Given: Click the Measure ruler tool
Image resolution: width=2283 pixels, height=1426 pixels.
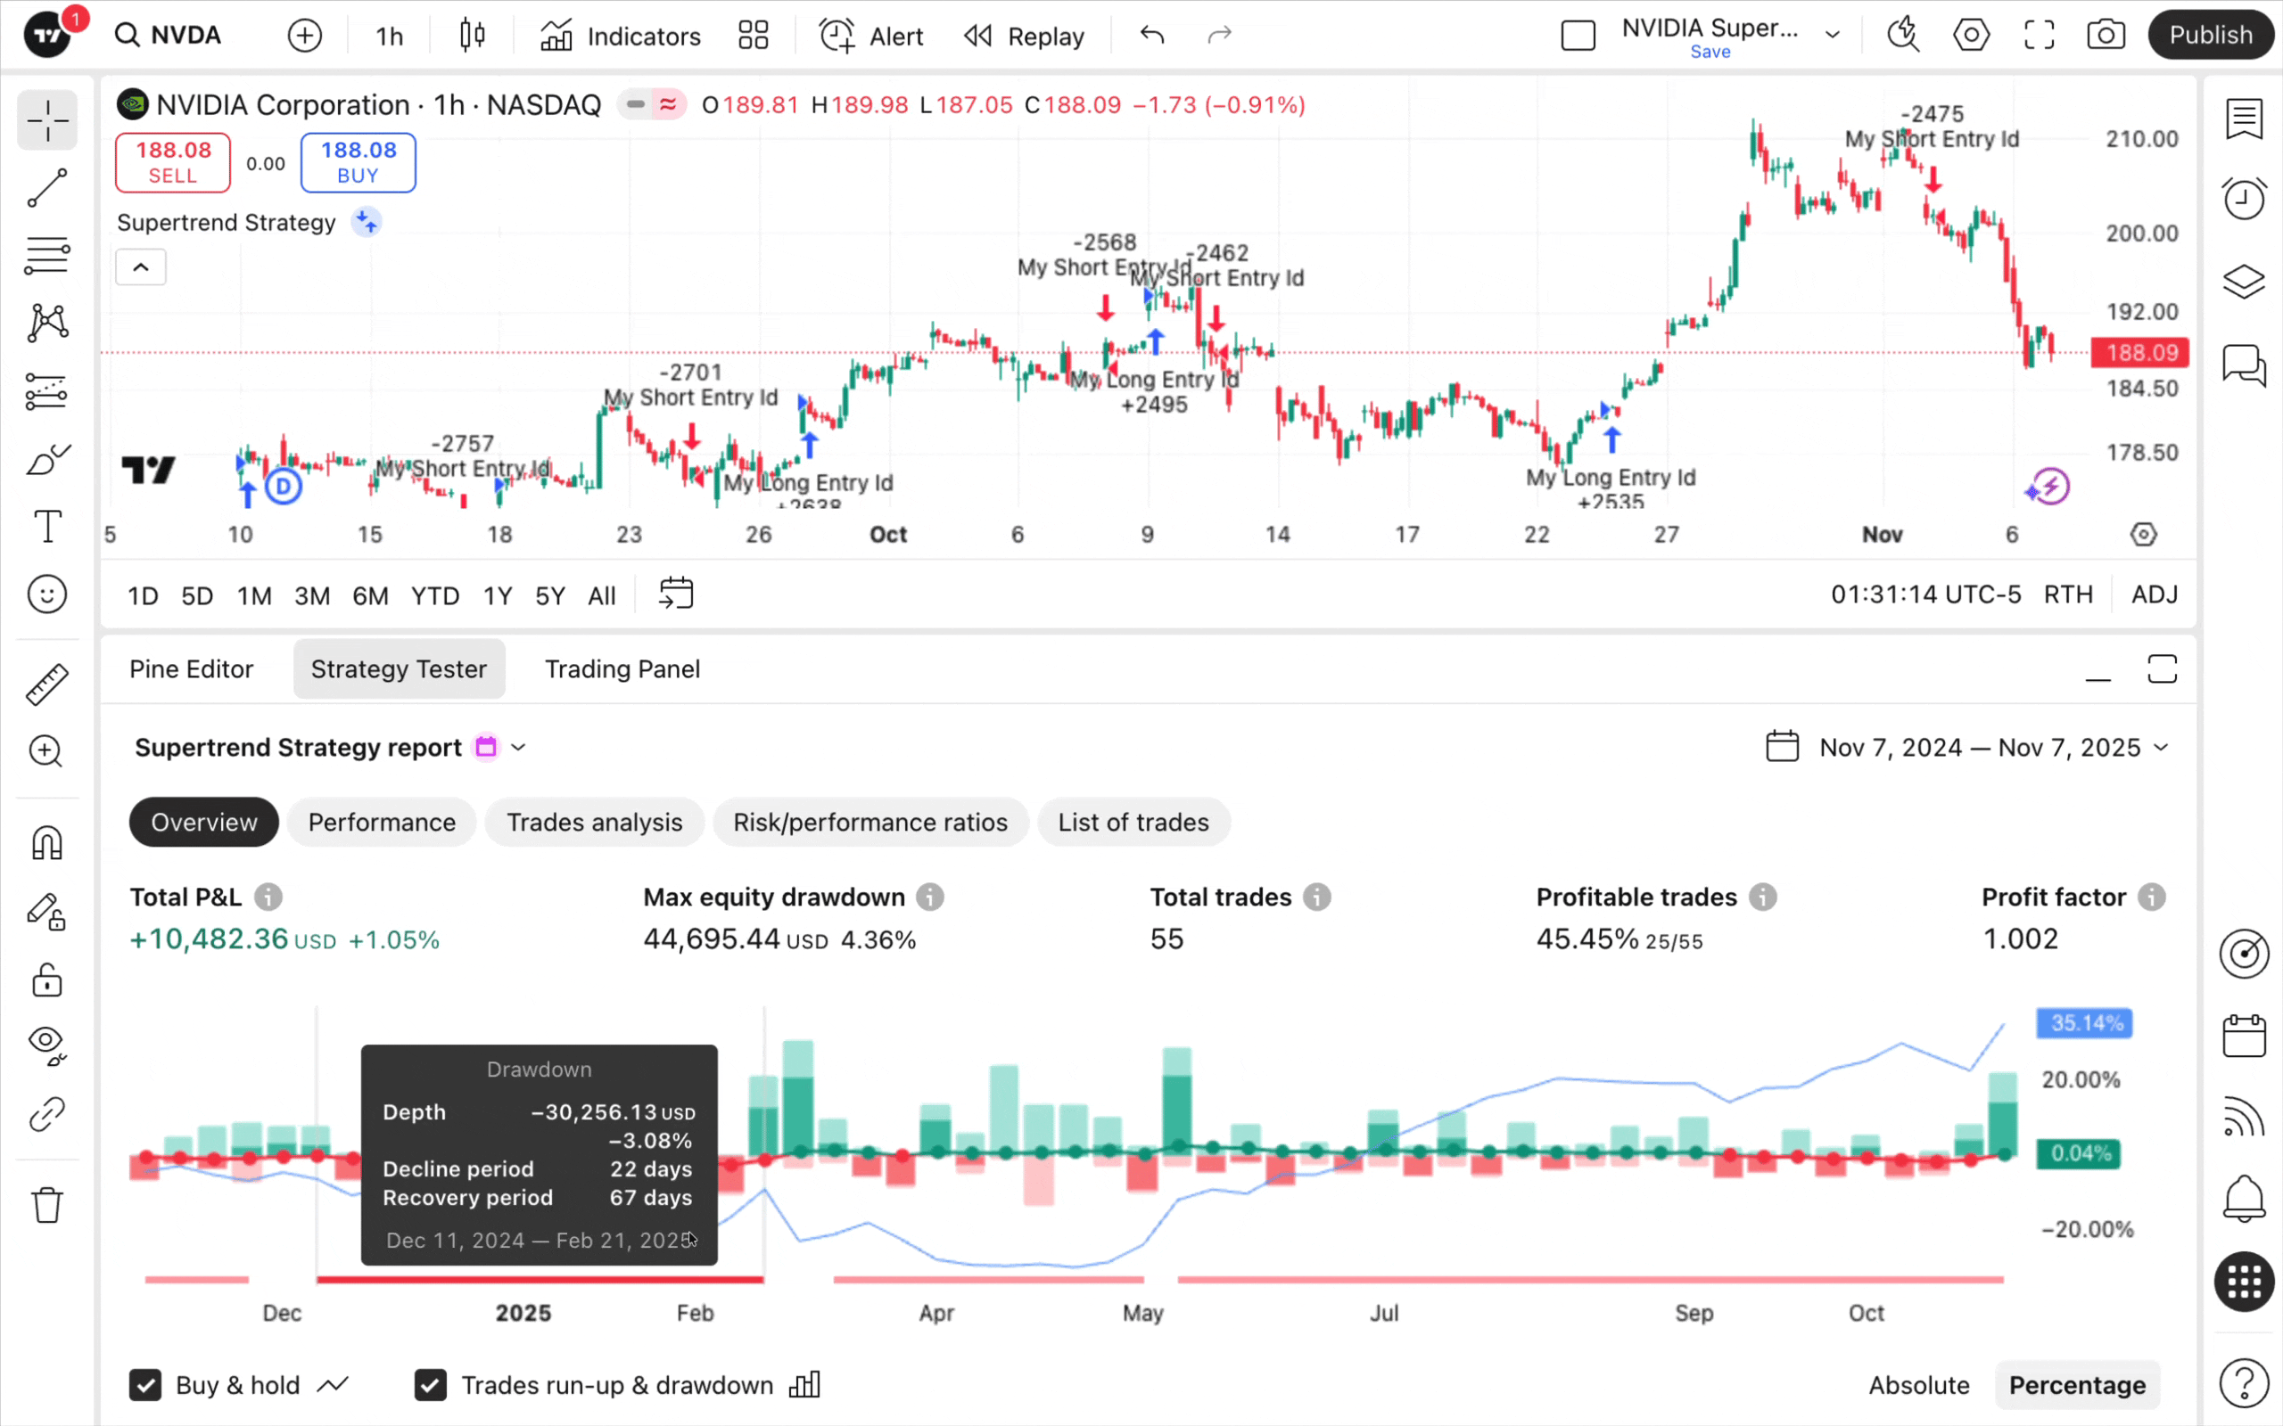Looking at the screenshot, I should 46,684.
